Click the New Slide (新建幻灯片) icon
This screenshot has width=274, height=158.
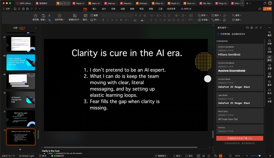pyautogui.click(x=75, y=16)
